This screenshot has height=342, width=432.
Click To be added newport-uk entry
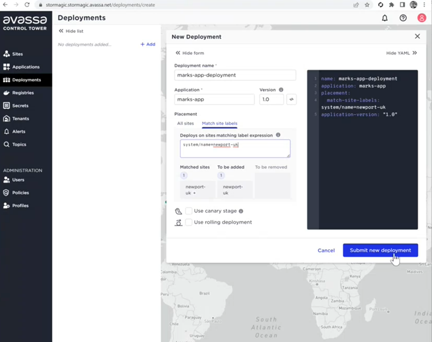point(235,190)
